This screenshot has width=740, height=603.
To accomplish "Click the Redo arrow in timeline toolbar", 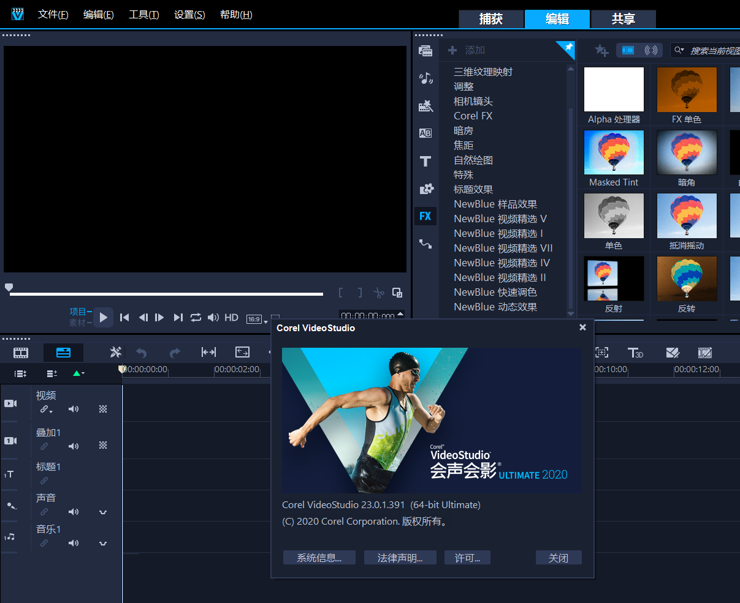I will 175,353.
